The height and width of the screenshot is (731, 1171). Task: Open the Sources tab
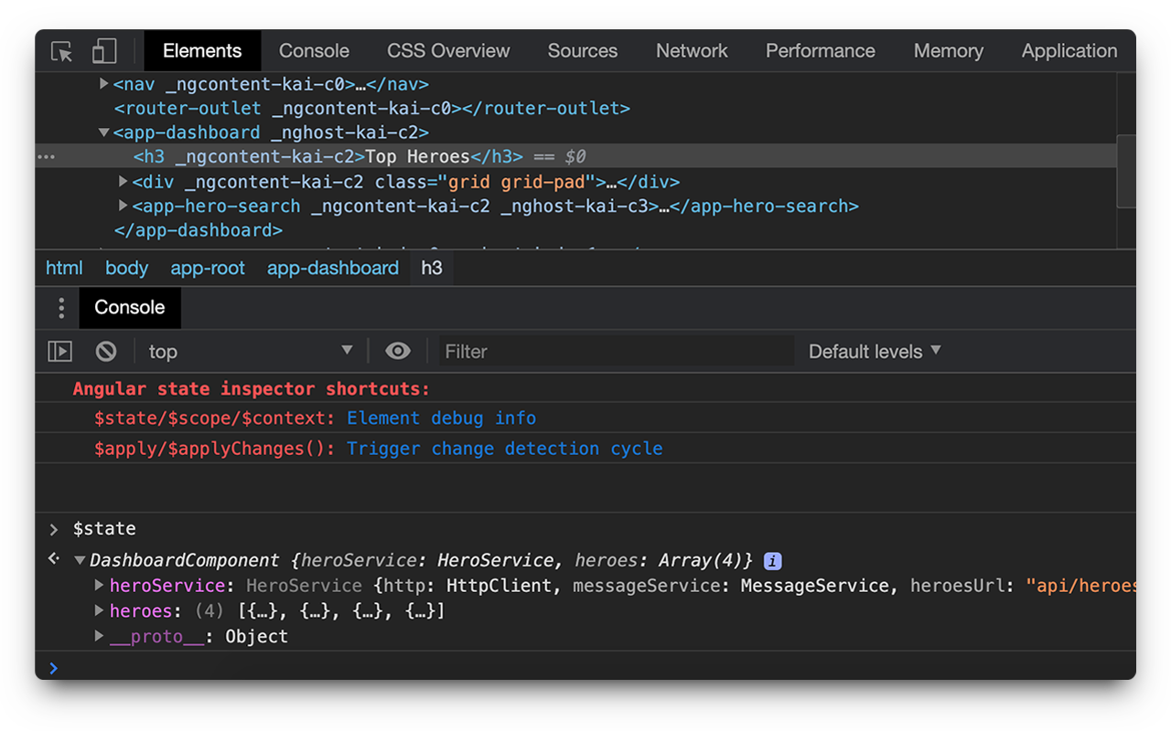583,51
